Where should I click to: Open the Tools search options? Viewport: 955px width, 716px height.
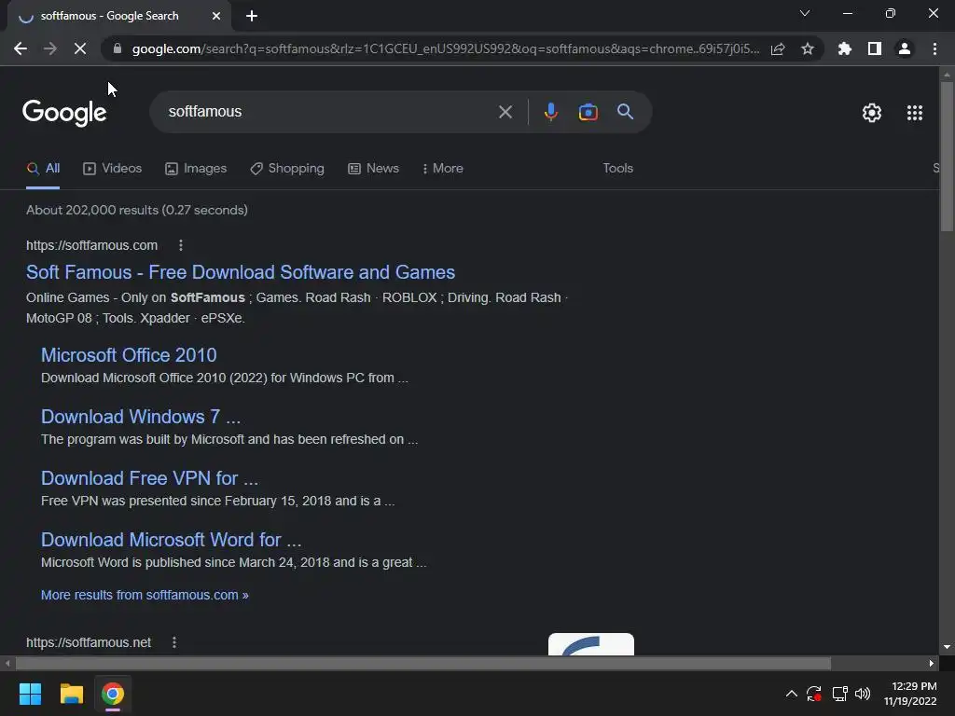click(617, 168)
